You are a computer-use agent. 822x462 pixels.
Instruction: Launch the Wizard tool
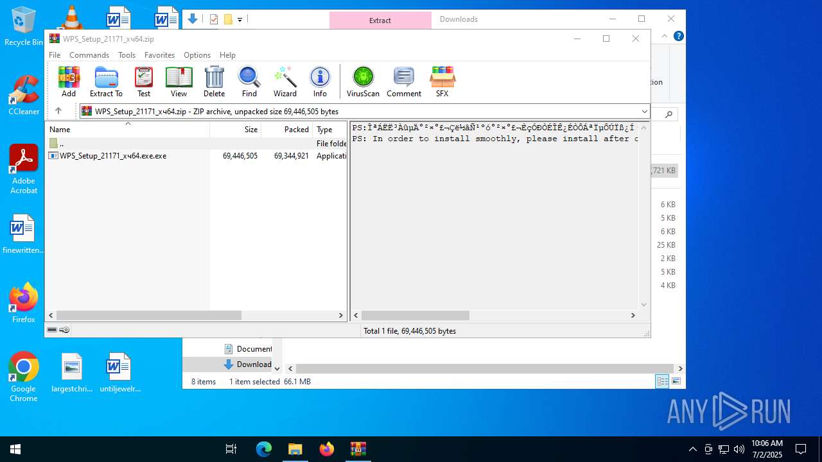tap(285, 81)
